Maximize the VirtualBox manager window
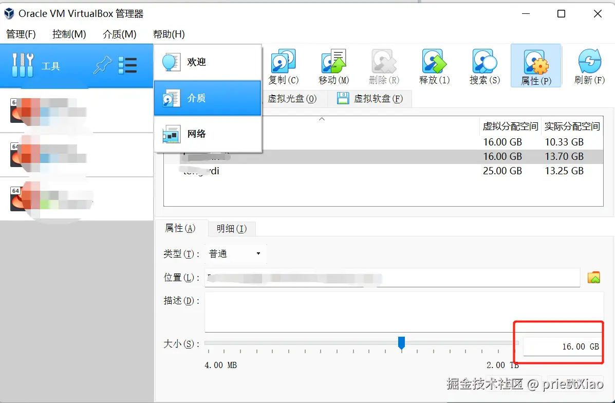The image size is (615, 403). pyautogui.click(x=561, y=14)
